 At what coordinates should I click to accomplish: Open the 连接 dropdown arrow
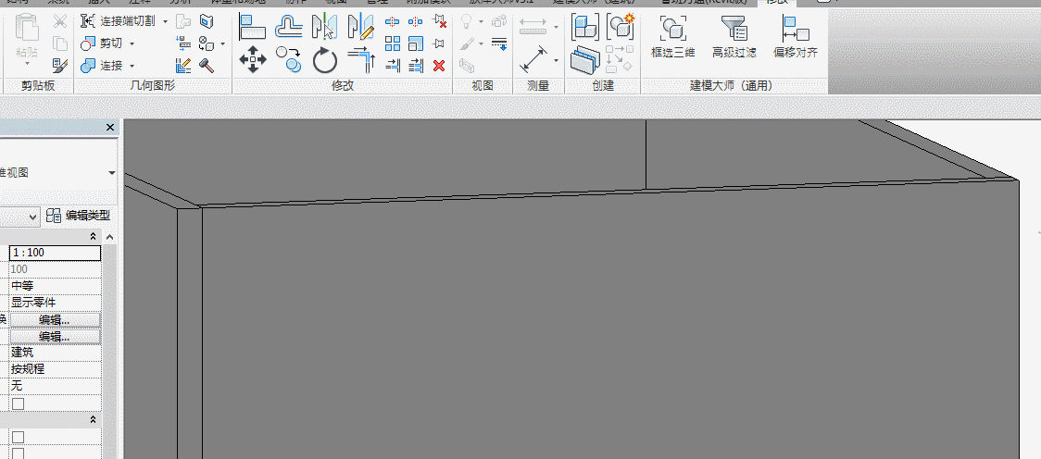[x=132, y=66]
